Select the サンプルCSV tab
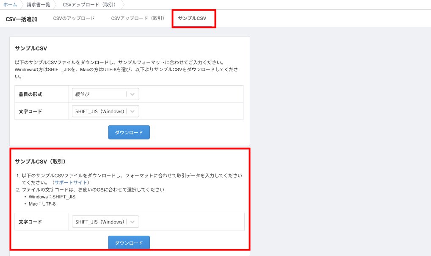Screen dimensions: 431x256 (192, 19)
